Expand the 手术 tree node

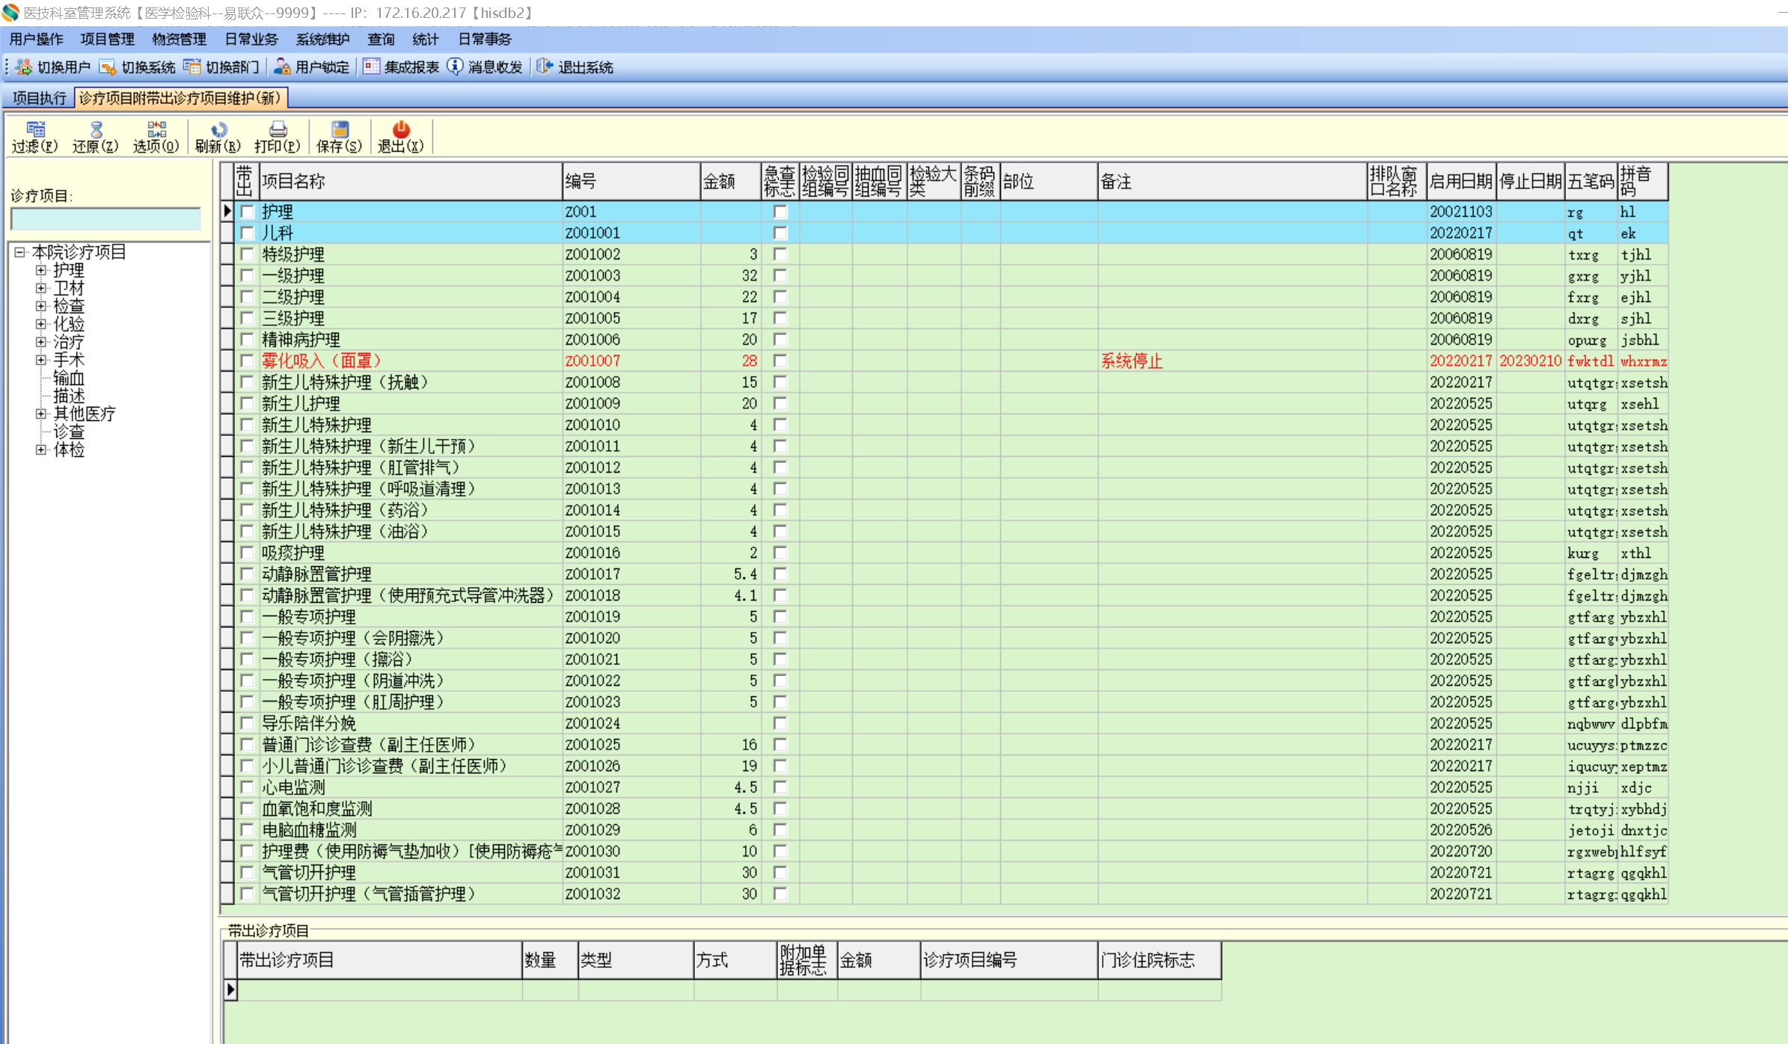tap(41, 360)
